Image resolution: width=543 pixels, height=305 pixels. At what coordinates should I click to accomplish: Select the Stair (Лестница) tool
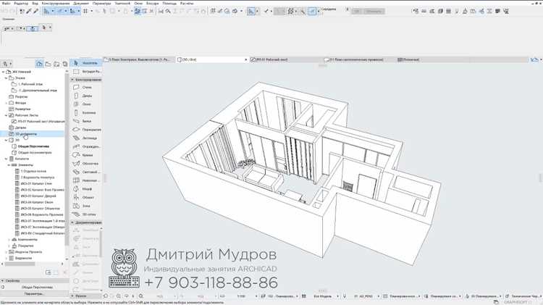pyautogui.click(x=86, y=138)
